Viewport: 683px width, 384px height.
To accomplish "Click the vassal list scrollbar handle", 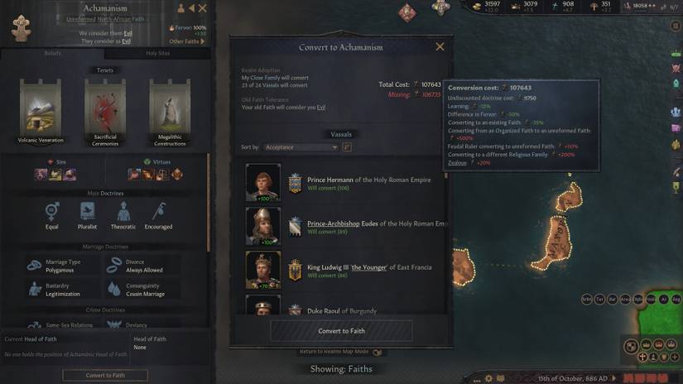I will pos(445,176).
